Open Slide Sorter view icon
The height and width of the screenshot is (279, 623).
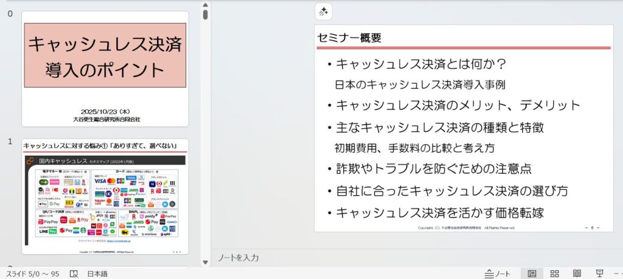click(x=554, y=274)
